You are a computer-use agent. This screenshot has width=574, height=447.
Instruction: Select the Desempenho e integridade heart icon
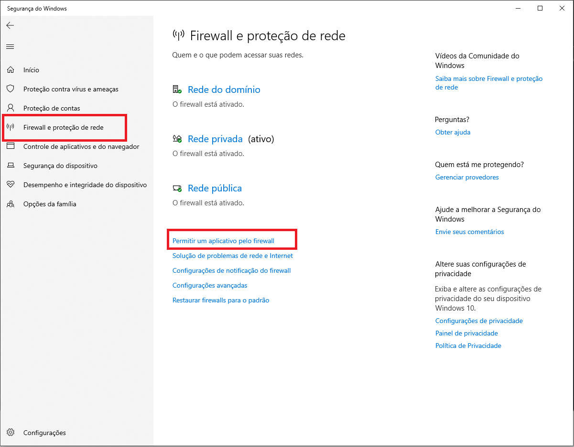pyautogui.click(x=11, y=185)
